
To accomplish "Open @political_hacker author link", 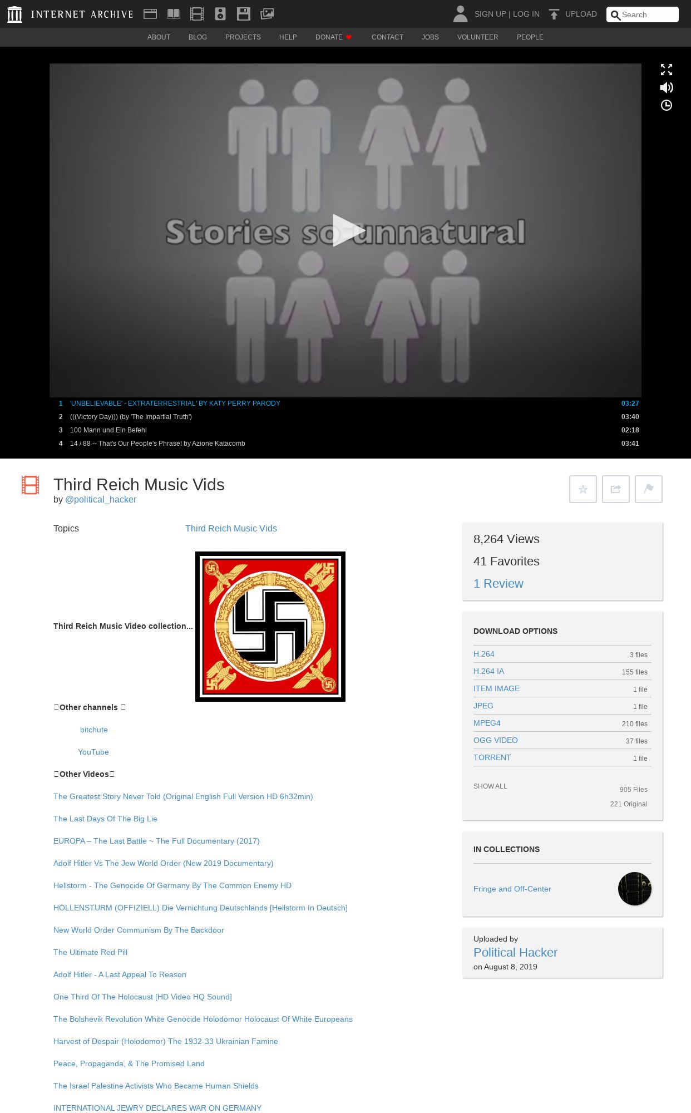I will click(101, 500).
